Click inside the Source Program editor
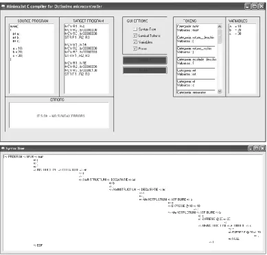 (32, 59)
